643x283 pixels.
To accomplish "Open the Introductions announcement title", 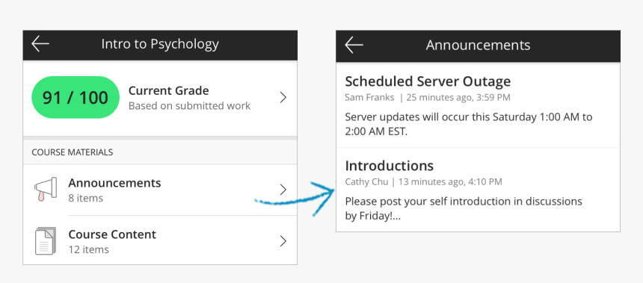I will [389, 166].
